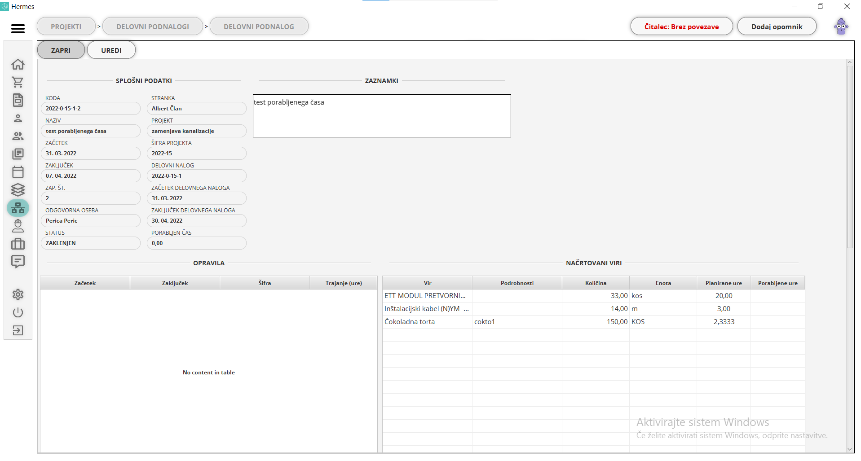The height and width of the screenshot is (461, 861).
Task: Sort by Zaključek column header
Action: click(x=175, y=283)
